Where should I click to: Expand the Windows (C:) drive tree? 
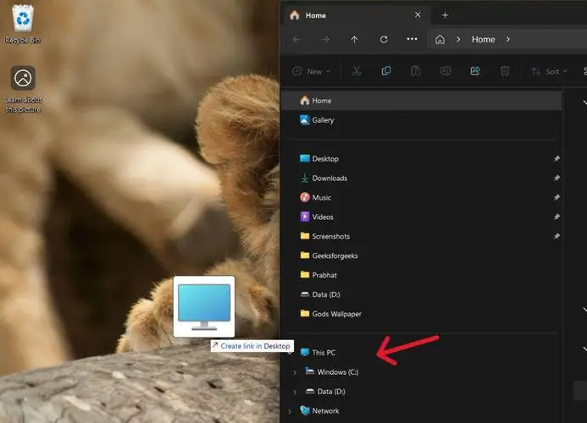click(x=295, y=372)
